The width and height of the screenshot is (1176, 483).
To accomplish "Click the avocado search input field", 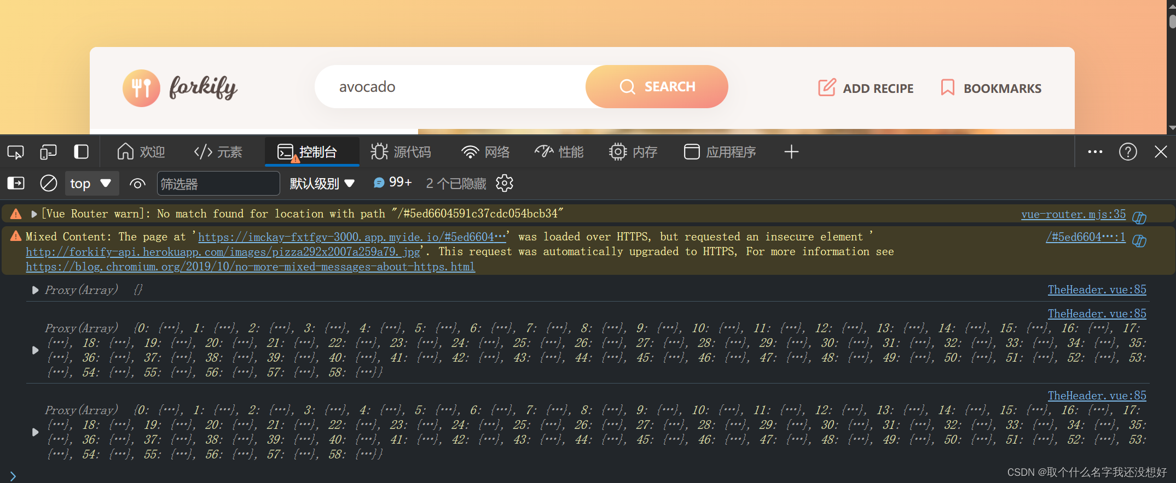I will pyautogui.click(x=450, y=86).
